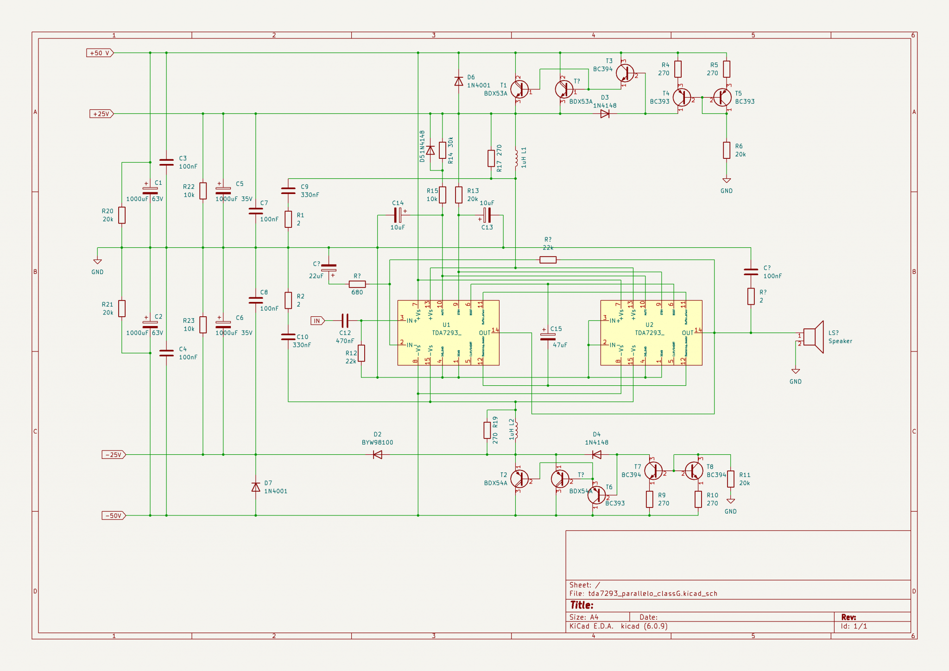Select the 22uF C? capacitor

pyautogui.click(x=329, y=268)
